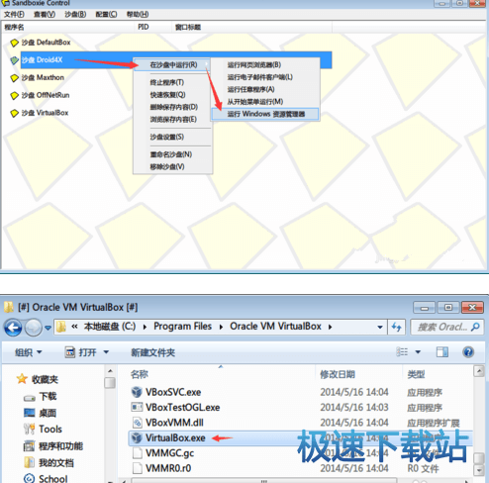
Task: Sort by the 类型 column header
Action: click(438, 374)
